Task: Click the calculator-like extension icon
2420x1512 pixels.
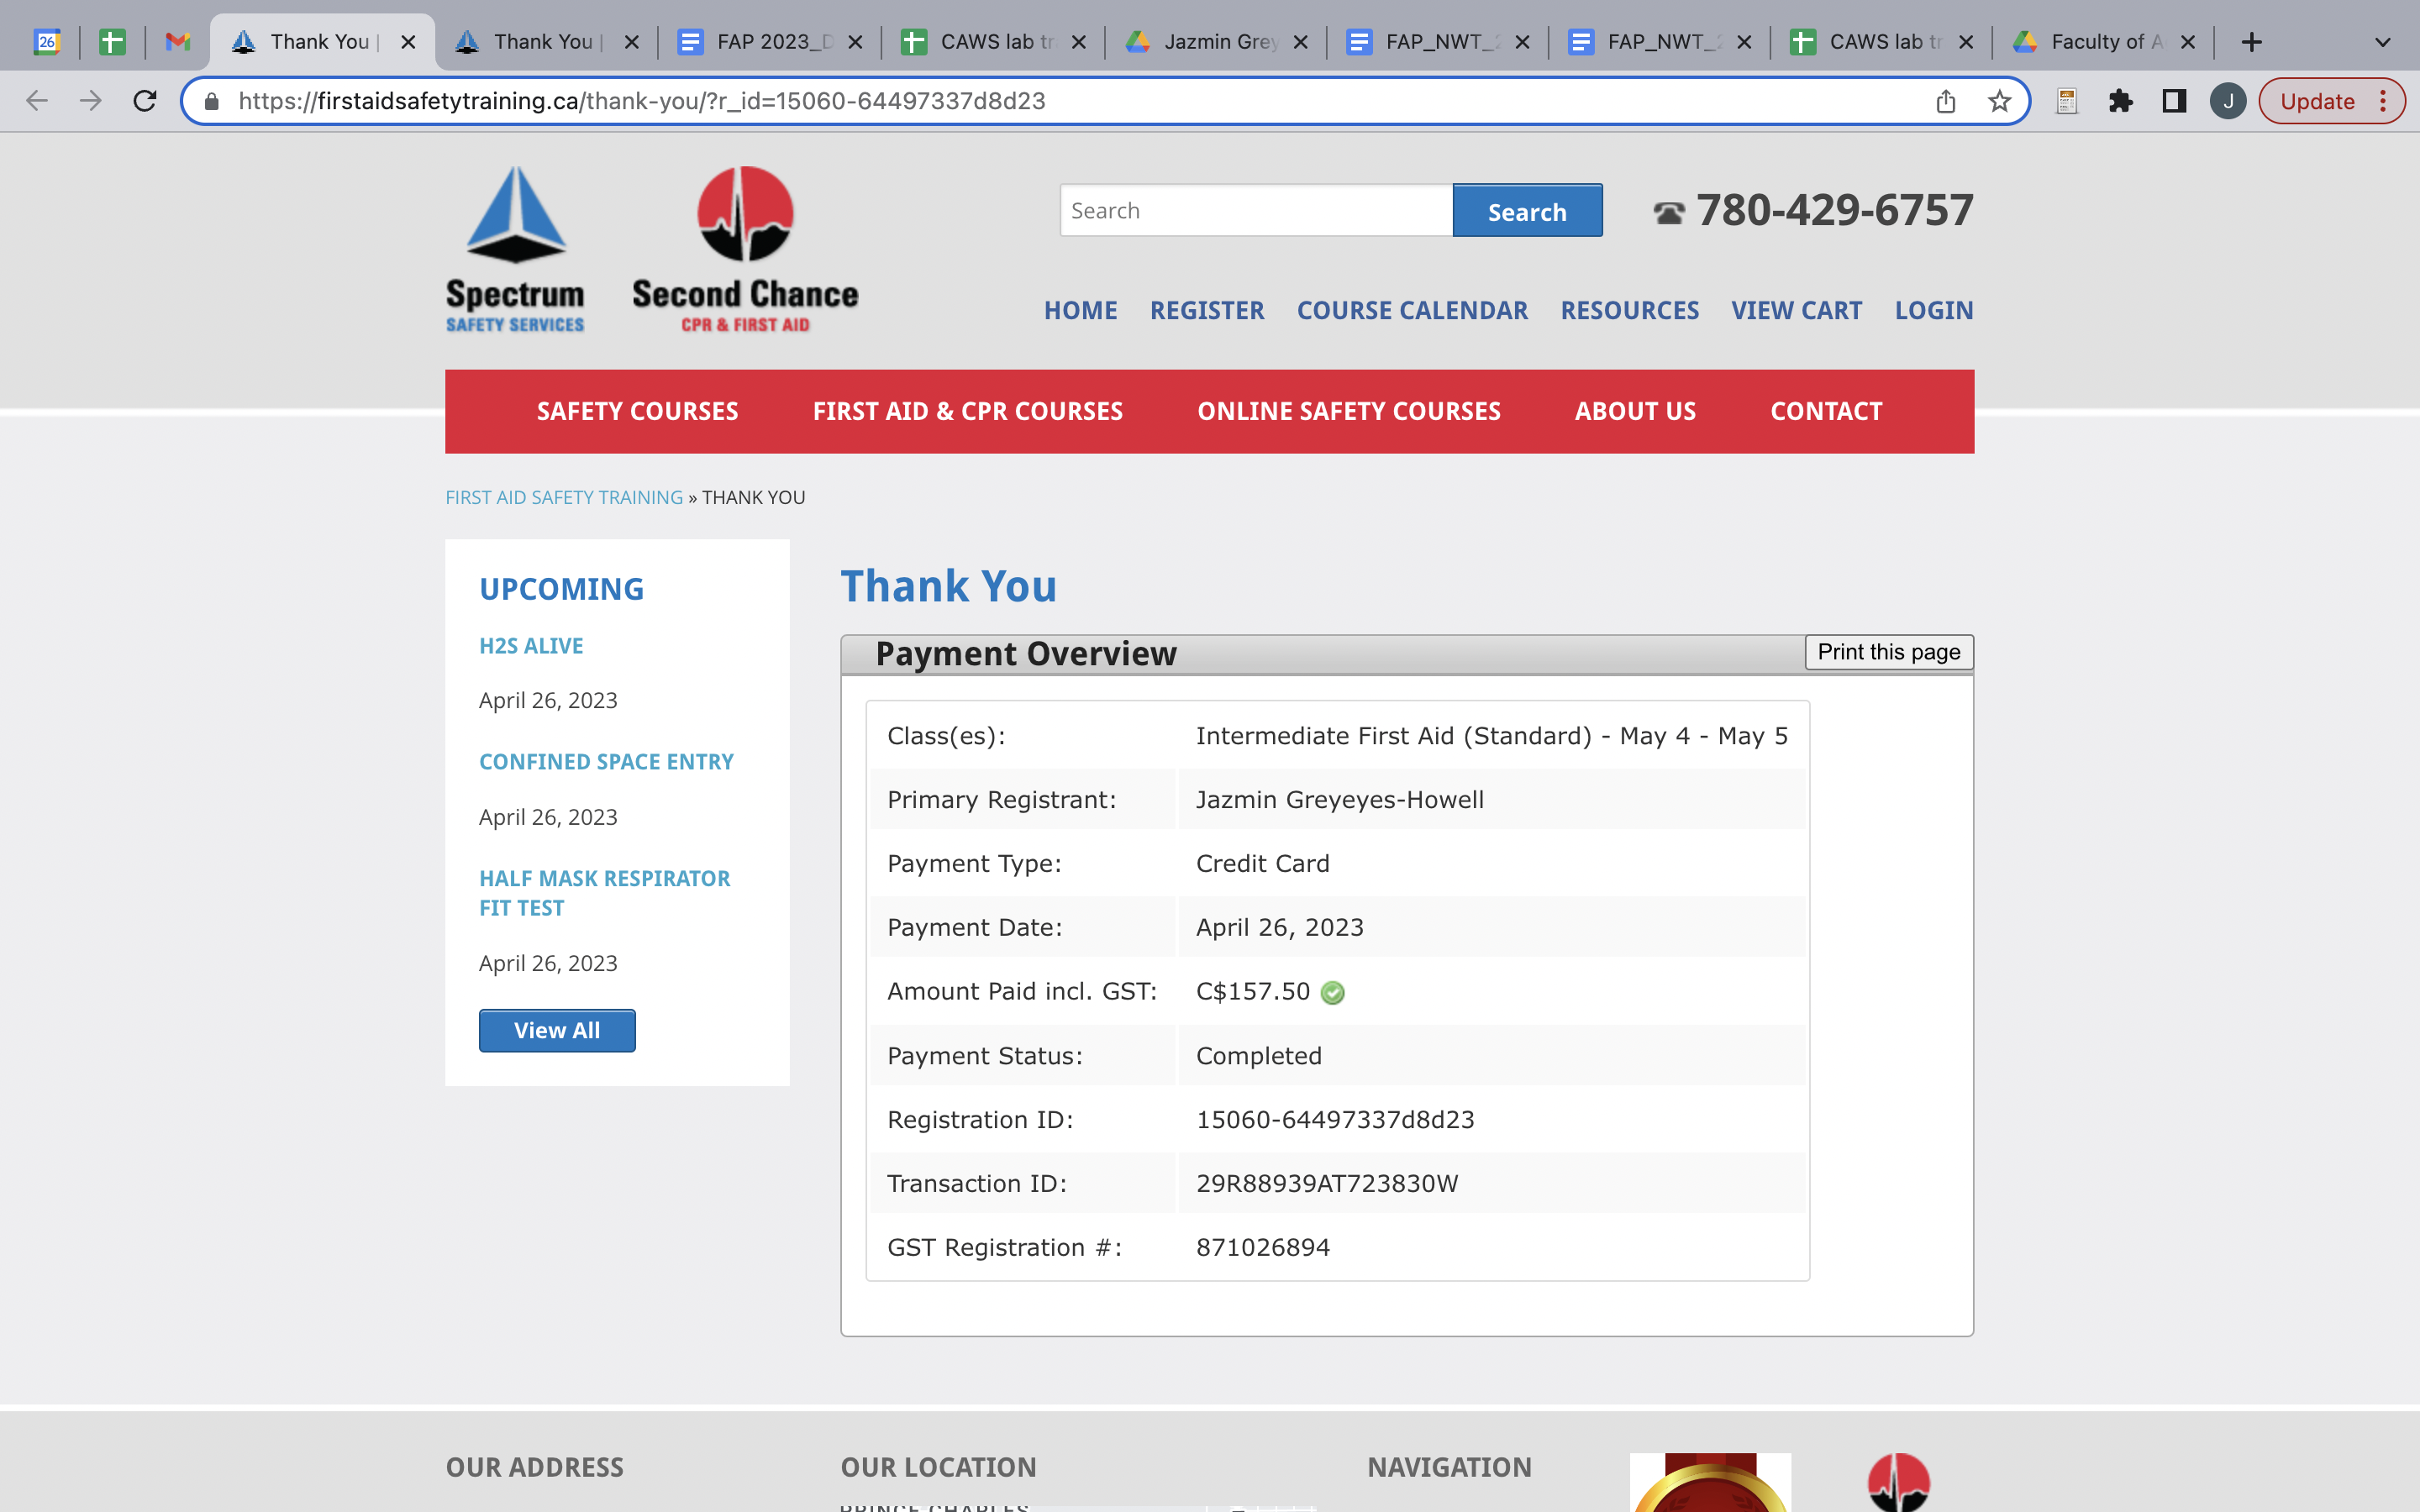Action: [2067, 101]
